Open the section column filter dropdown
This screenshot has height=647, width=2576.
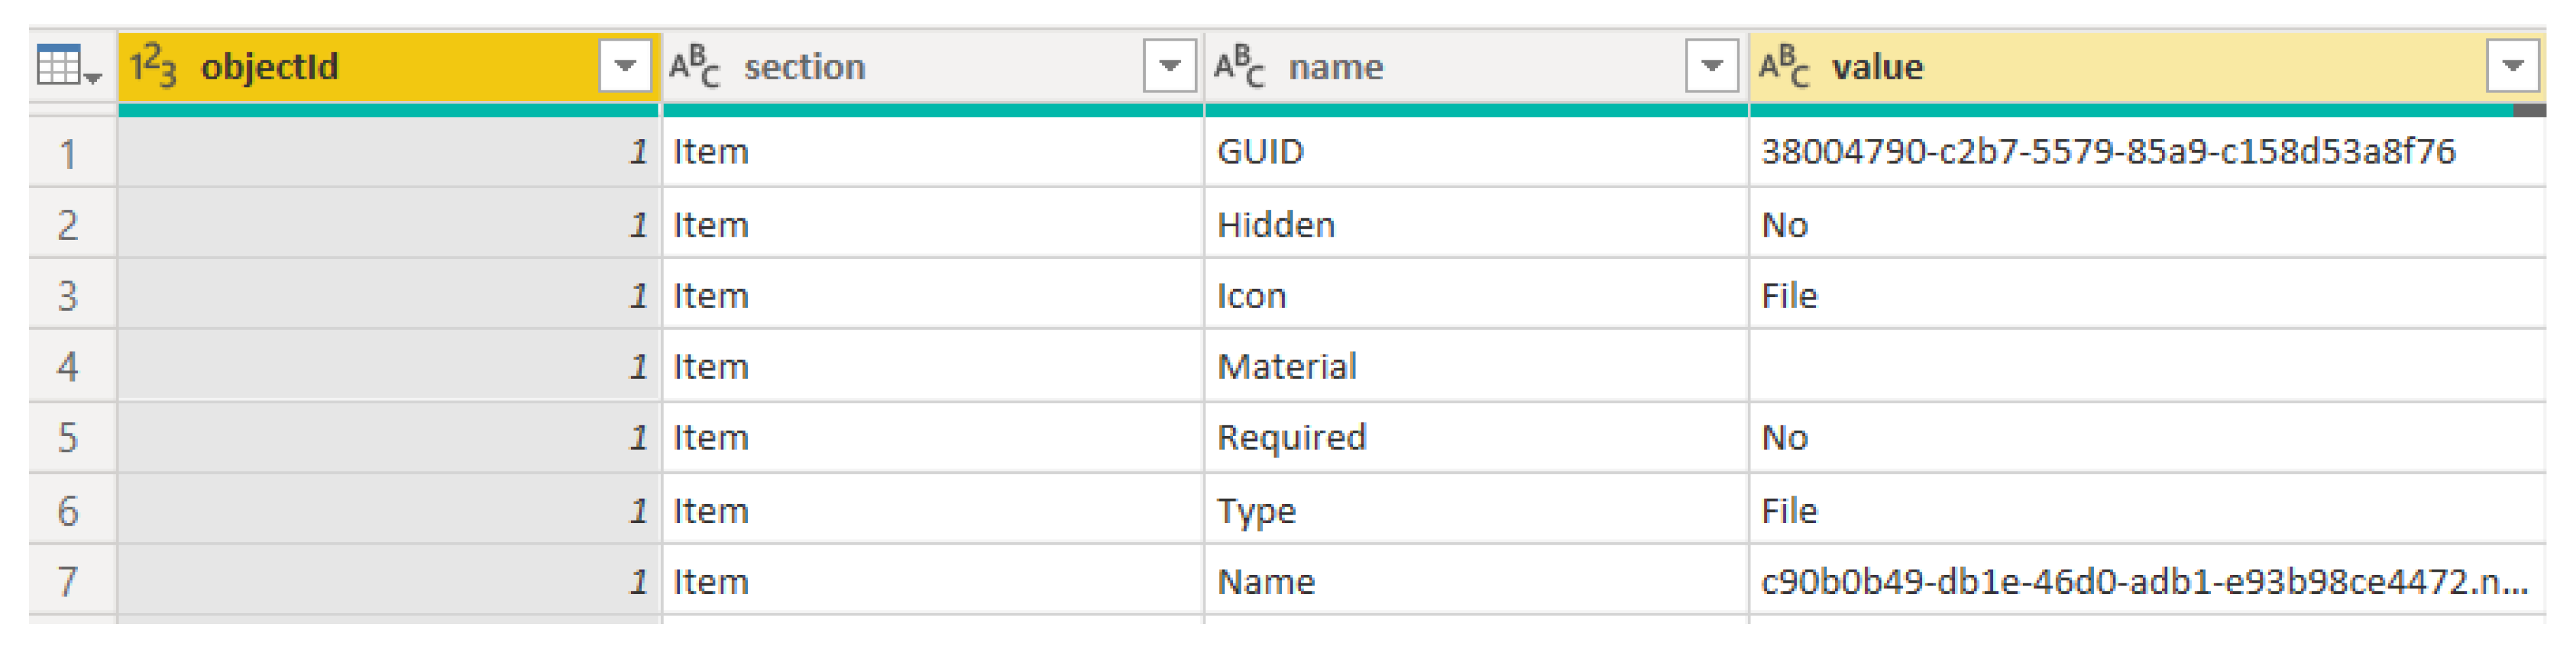[1169, 67]
